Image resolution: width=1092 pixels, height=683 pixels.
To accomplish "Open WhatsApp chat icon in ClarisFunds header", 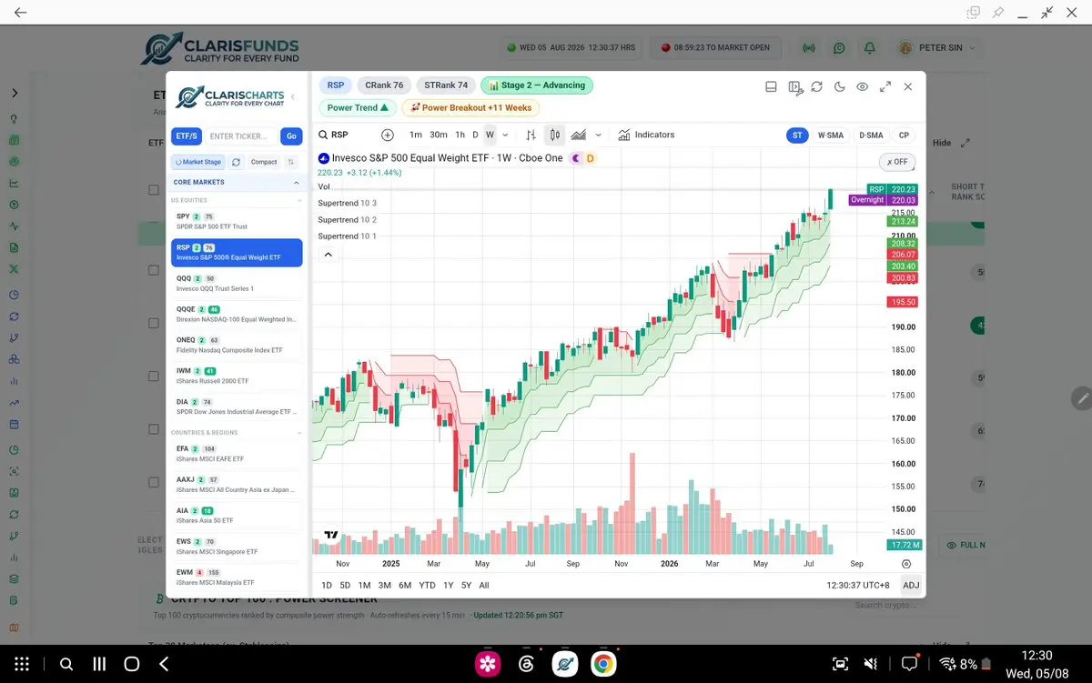I will click(839, 48).
